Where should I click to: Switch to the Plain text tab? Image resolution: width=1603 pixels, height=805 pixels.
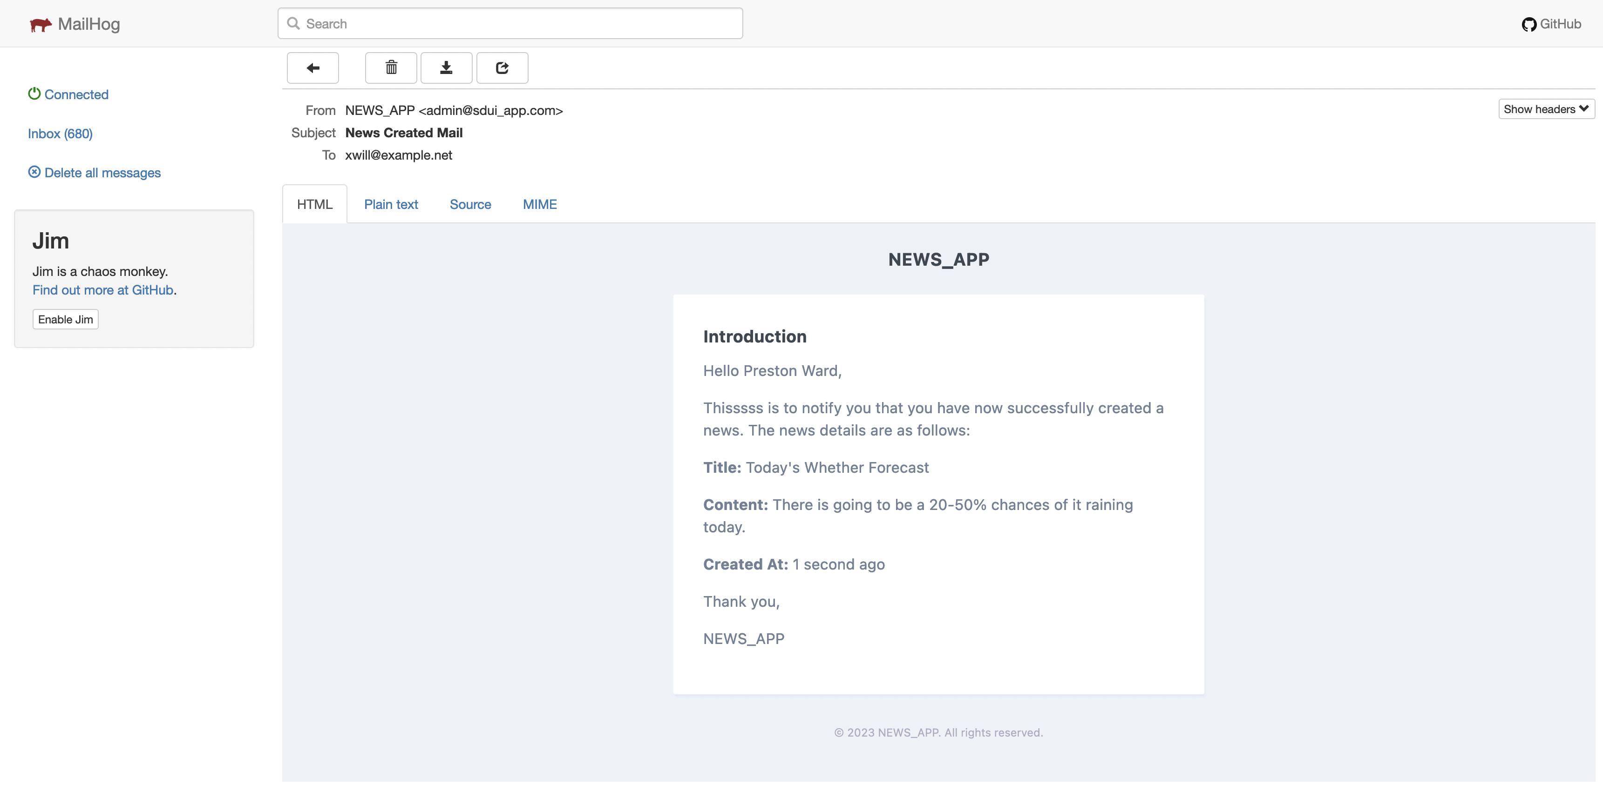coord(391,204)
